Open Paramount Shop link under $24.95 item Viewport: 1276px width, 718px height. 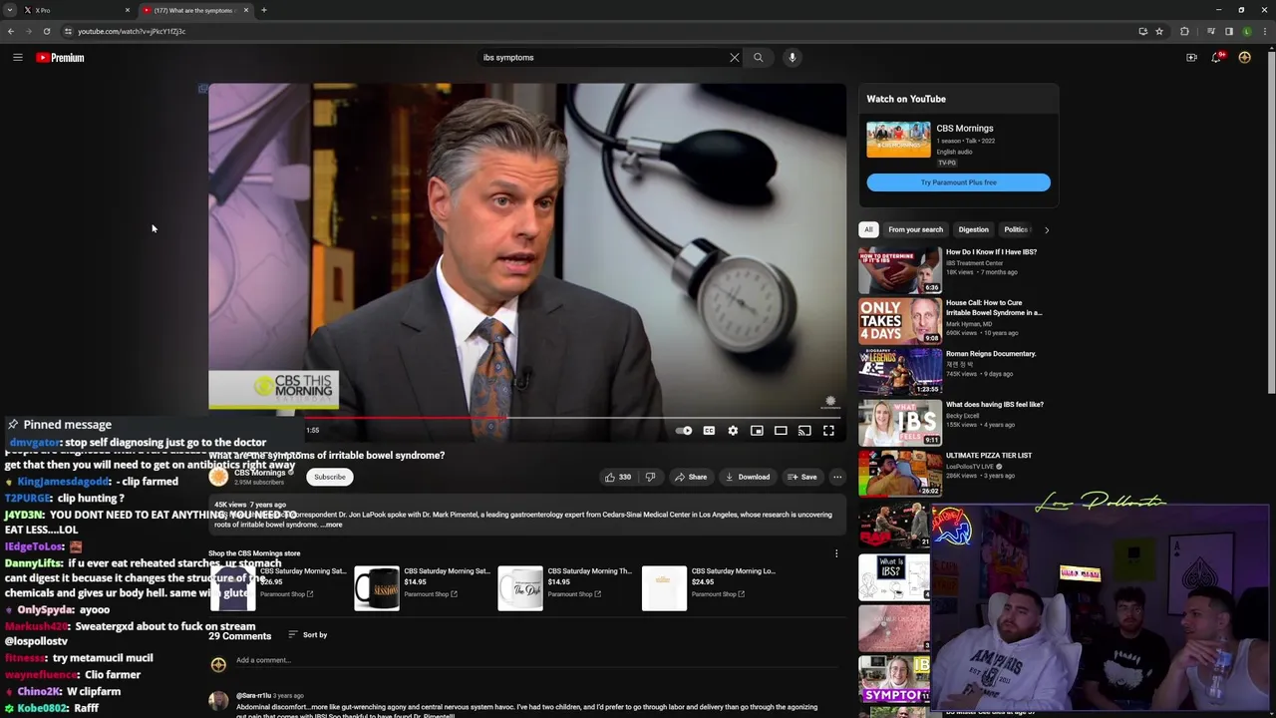point(717,594)
